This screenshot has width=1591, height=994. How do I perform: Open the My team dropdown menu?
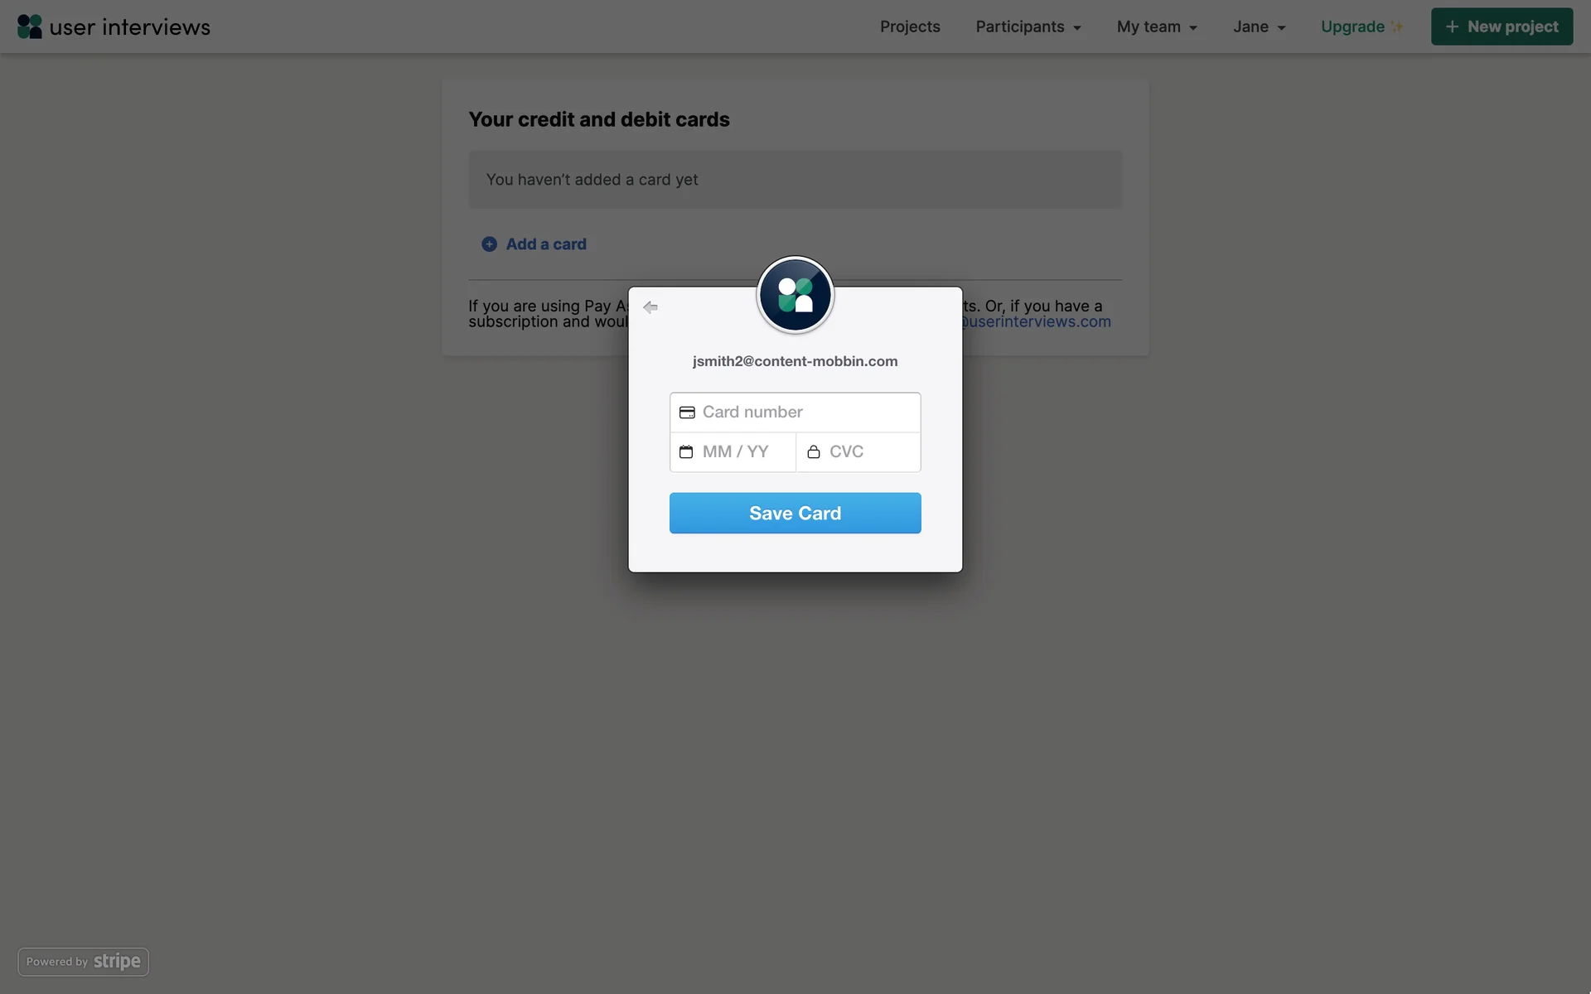1157,27
